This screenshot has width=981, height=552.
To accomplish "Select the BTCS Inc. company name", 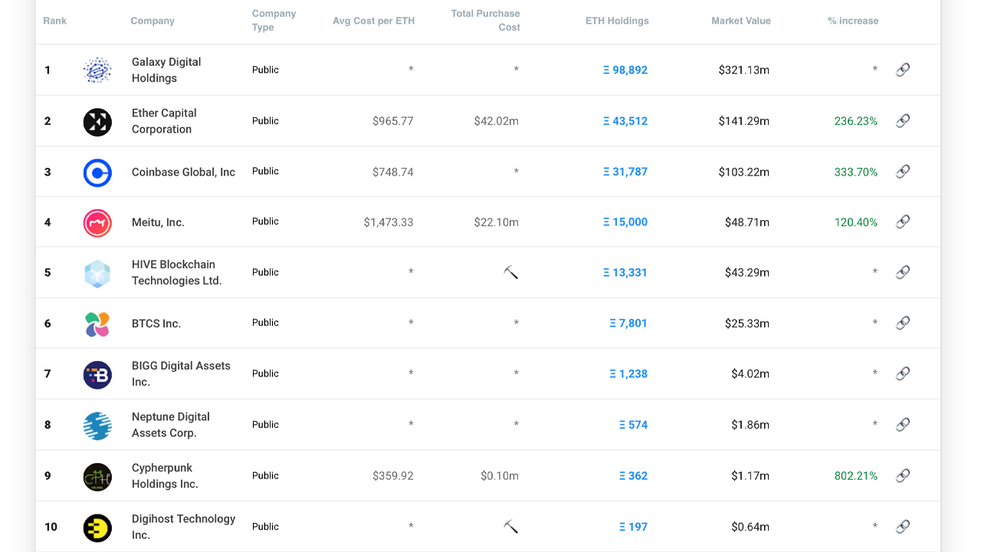I will pyautogui.click(x=156, y=324).
